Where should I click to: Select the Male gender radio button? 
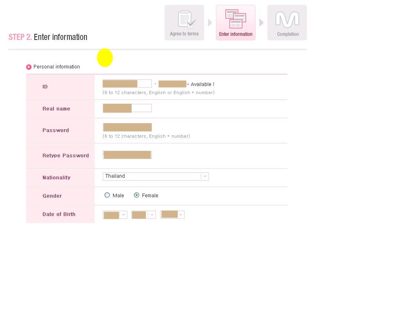pos(107,195)
